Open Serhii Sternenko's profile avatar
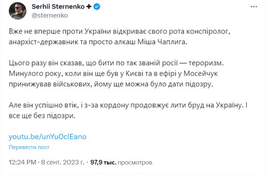The width and height of the screenshot is (267, 175). pyautogui.click(x=17, y=12)
